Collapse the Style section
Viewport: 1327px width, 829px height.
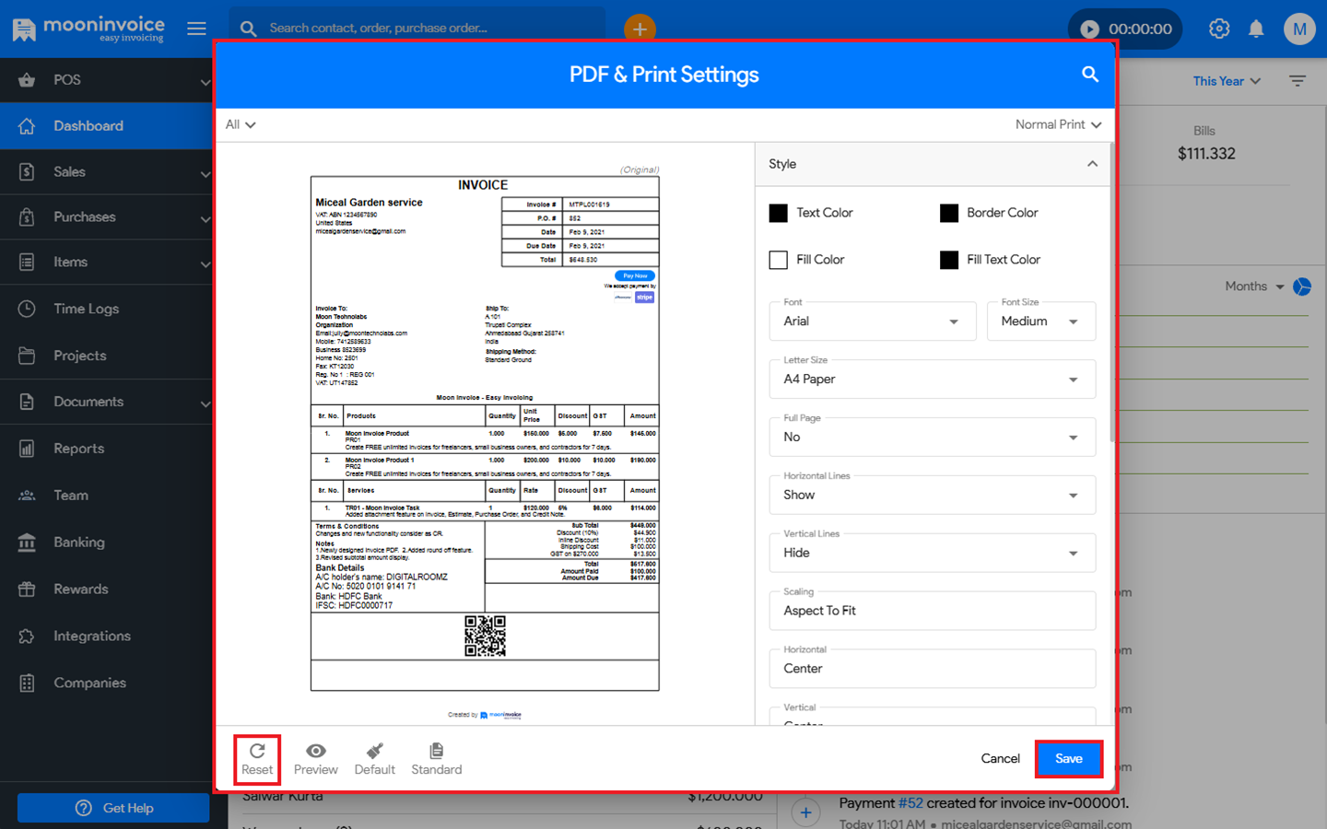pyautogui.click(x=1092, y=164)
